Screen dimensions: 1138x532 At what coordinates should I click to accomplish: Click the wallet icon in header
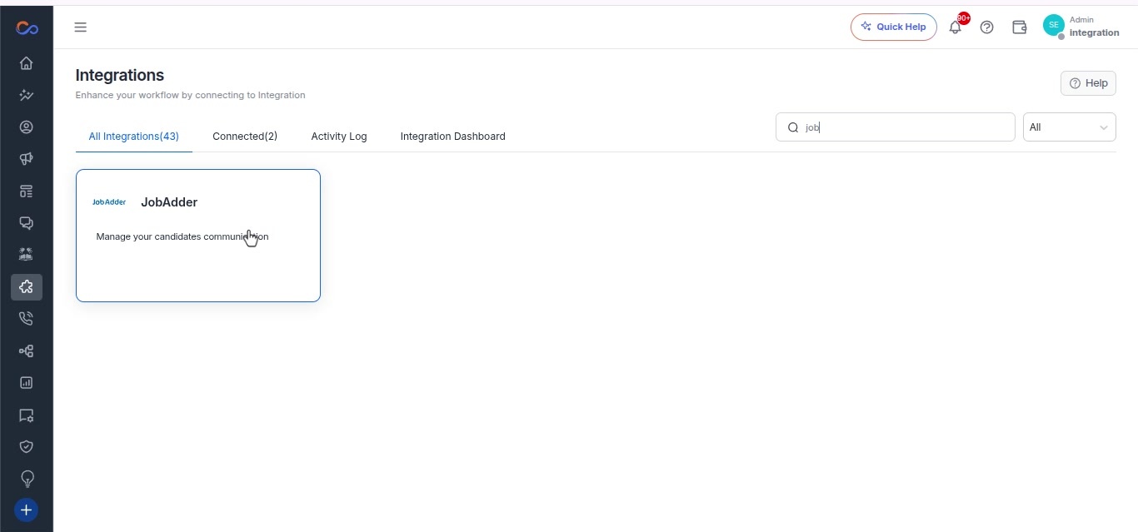coord(1019,27)
